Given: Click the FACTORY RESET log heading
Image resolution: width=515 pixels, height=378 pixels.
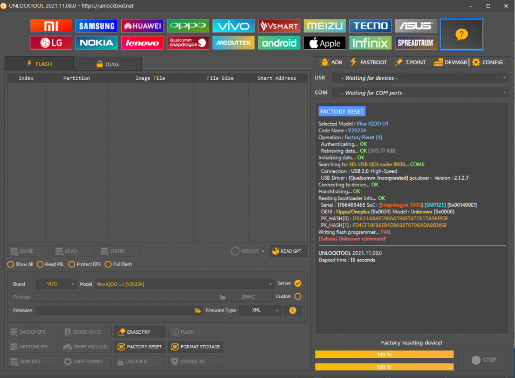Looking at the screenshot, I should [x=342, y=112].
